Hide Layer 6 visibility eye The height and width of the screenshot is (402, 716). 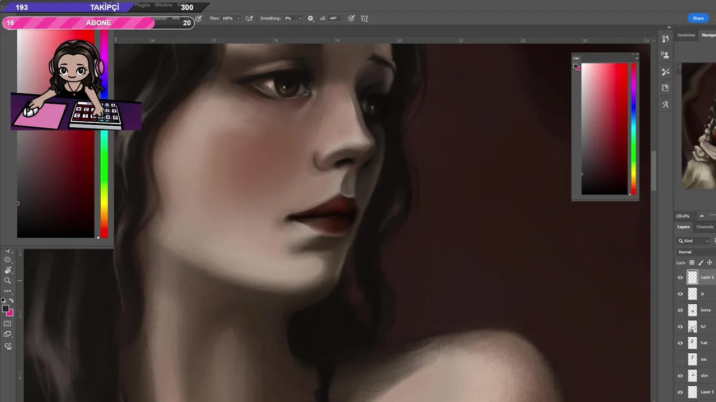point(680,277)
